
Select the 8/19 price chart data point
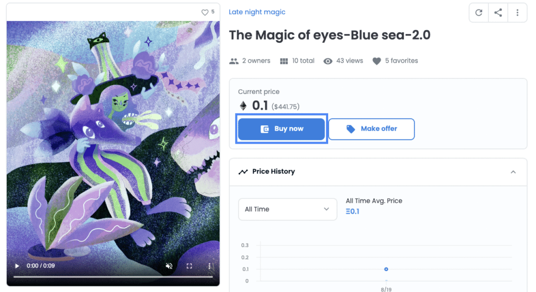pyautogui.click(x=386, y=269)
